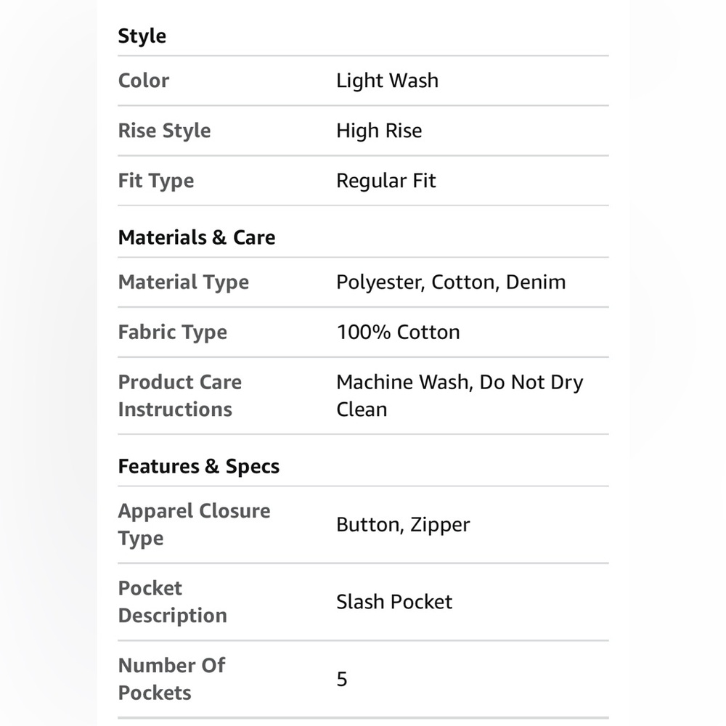Click the Features & Specs heading
The width and height of the screenshot is (726, 726).
coord(199,466)
